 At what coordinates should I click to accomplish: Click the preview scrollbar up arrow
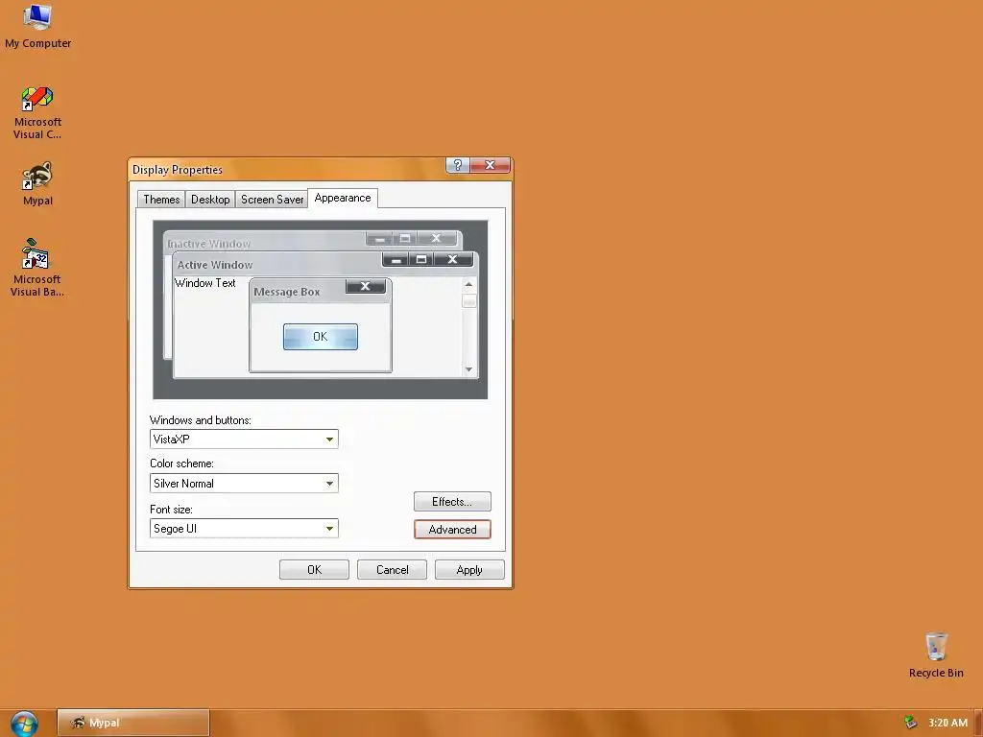click(468, 284)
